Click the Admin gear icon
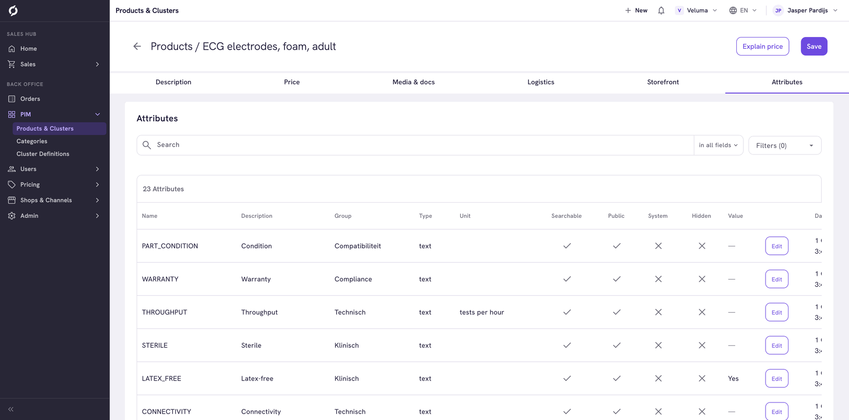 click(12, 216)
